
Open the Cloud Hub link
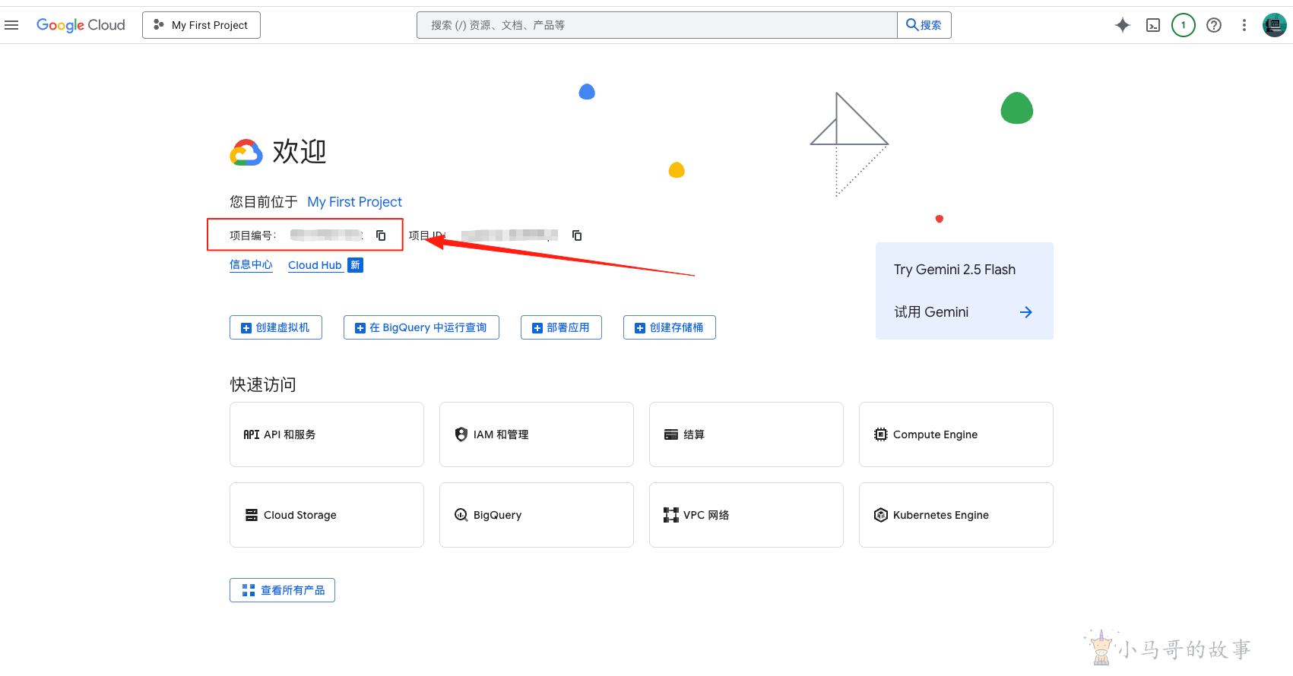(315, 265)
